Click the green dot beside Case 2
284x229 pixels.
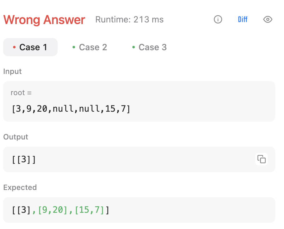74,47
